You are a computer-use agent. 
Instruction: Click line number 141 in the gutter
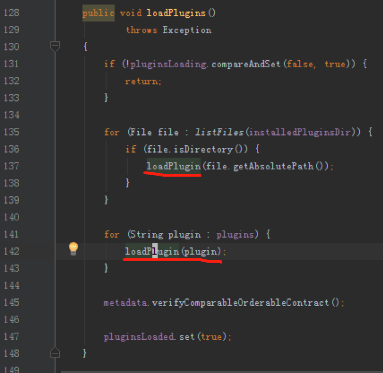tap(11, 234)
